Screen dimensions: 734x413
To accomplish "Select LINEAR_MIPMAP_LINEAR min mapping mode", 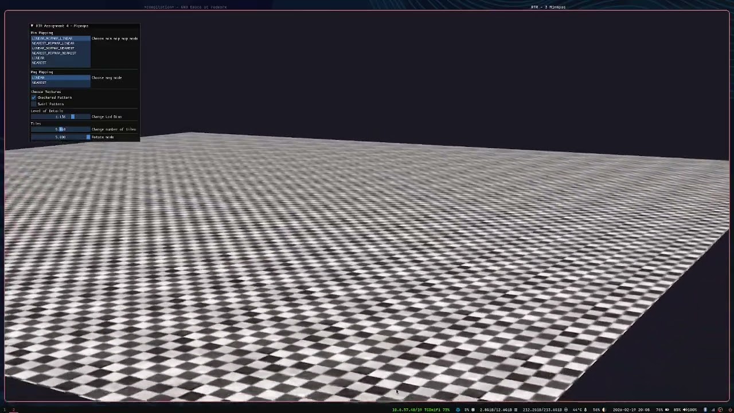I will tap(61, 38).
